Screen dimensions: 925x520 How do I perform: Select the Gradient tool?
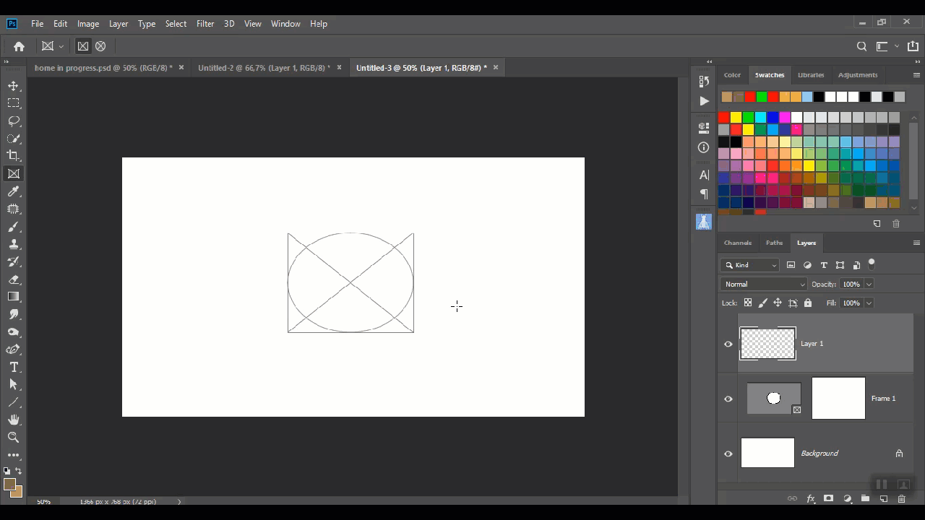click(14, 297)
